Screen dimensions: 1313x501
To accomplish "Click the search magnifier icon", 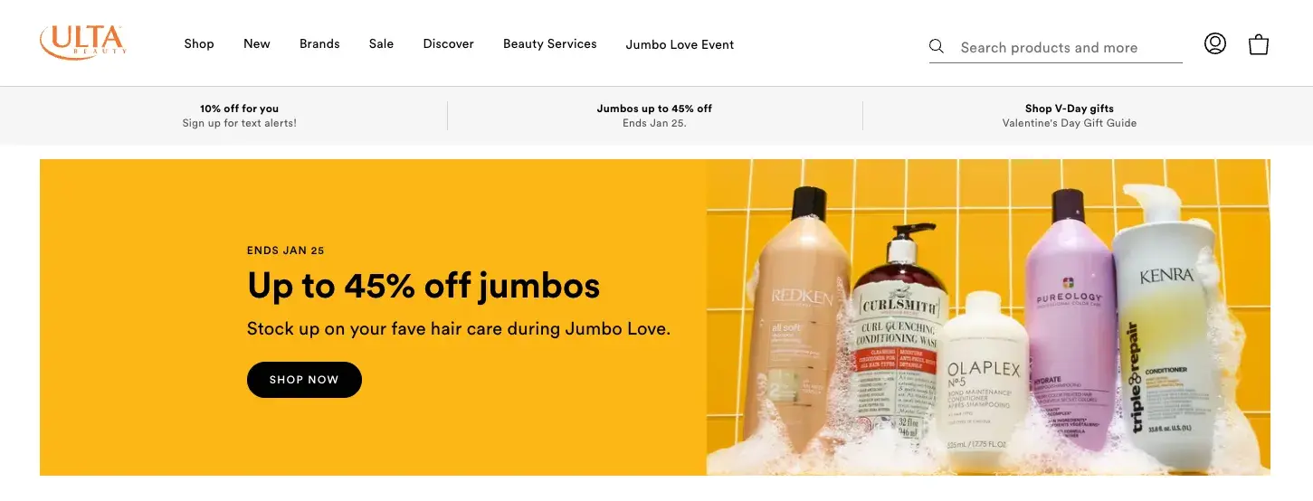I will [937, 46].
